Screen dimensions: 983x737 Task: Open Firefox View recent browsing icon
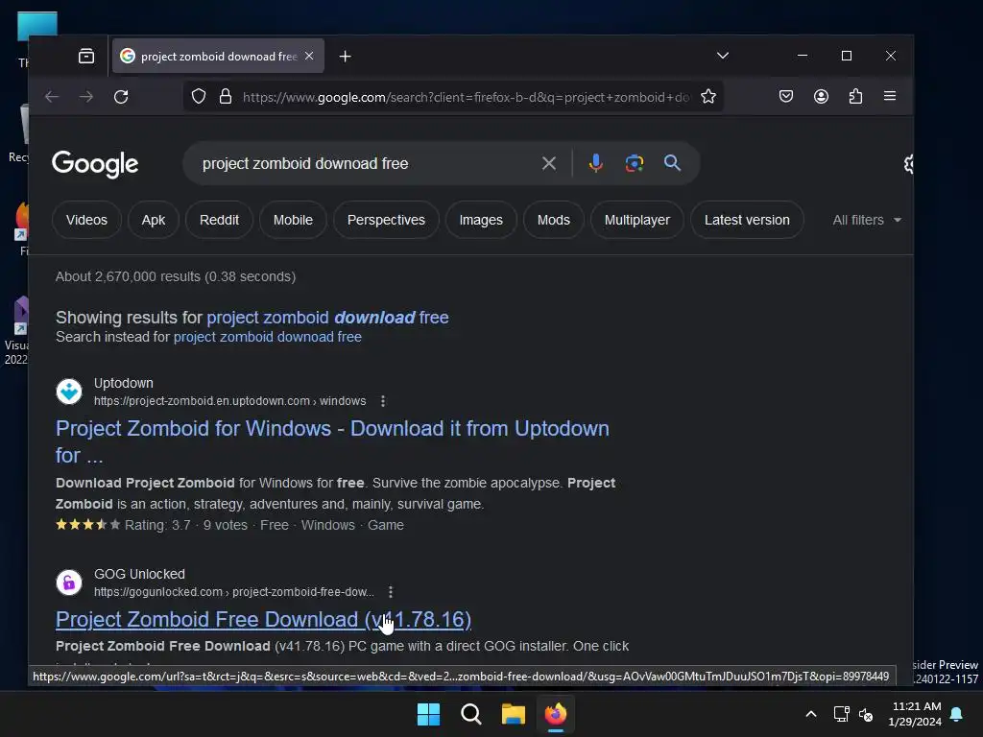86,57
